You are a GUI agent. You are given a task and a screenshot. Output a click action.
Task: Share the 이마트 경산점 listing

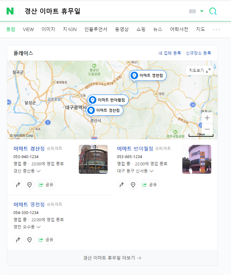click(x=46, y=185)
